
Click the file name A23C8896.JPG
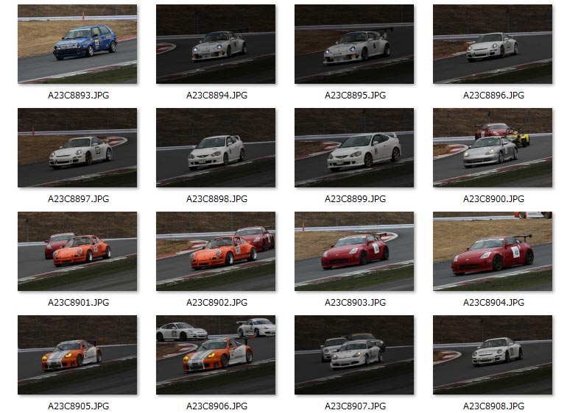(x=494, y=96)
